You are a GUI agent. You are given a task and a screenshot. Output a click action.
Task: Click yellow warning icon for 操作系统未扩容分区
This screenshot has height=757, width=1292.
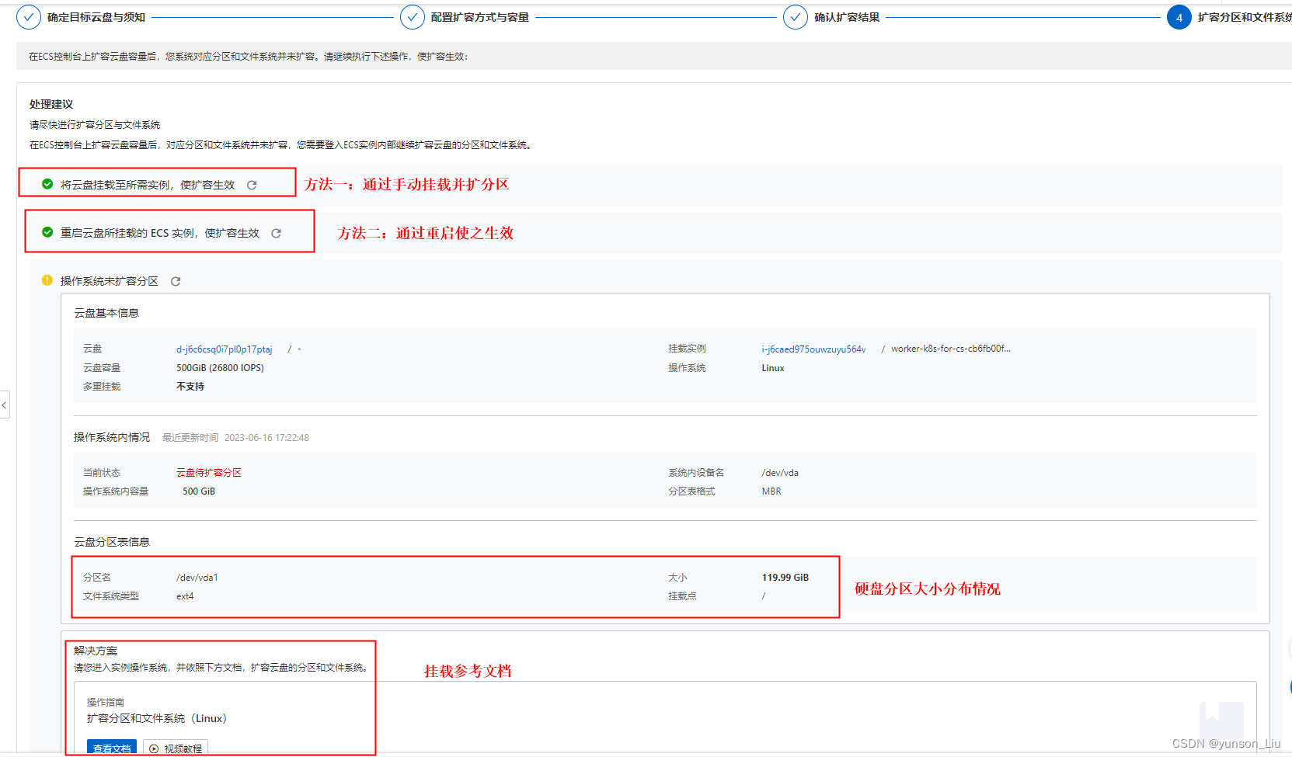point(47,280)
